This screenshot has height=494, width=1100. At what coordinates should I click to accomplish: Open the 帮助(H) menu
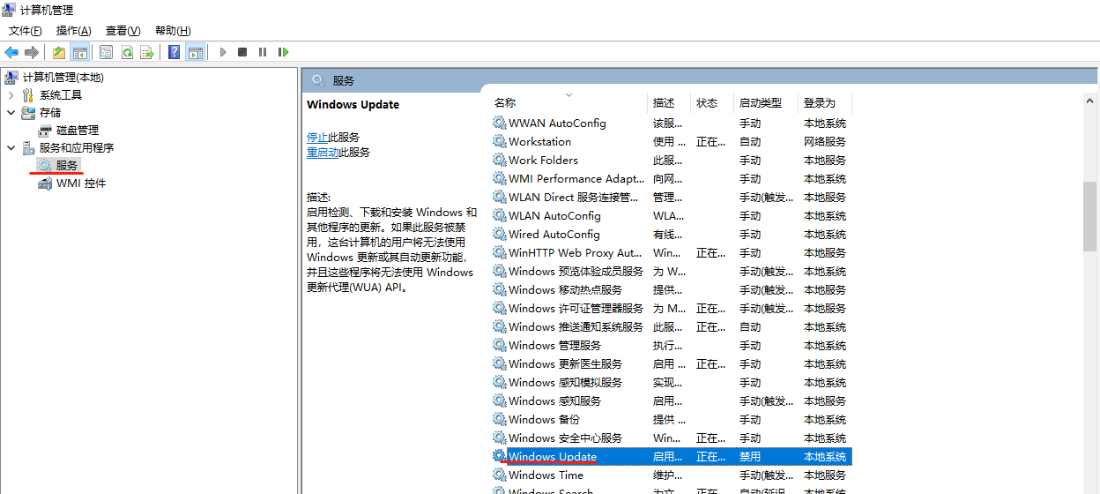point(173,30)
